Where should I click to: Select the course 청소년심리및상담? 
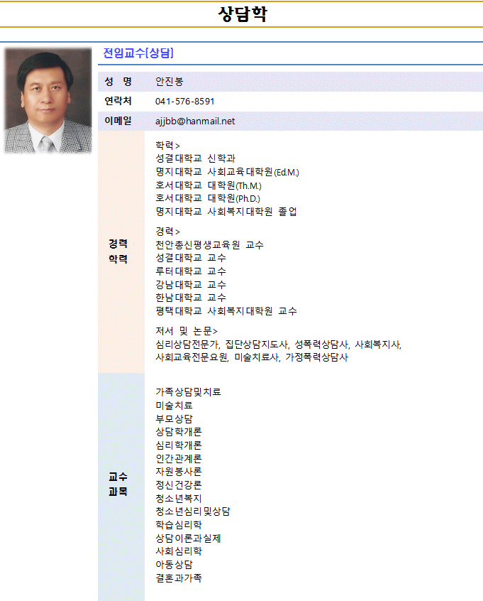coord(192,511)
